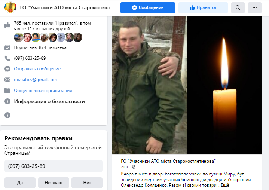Click the search magnifier icon button
The height and width of the screenshot is (190, 269).
coord(238,7)
